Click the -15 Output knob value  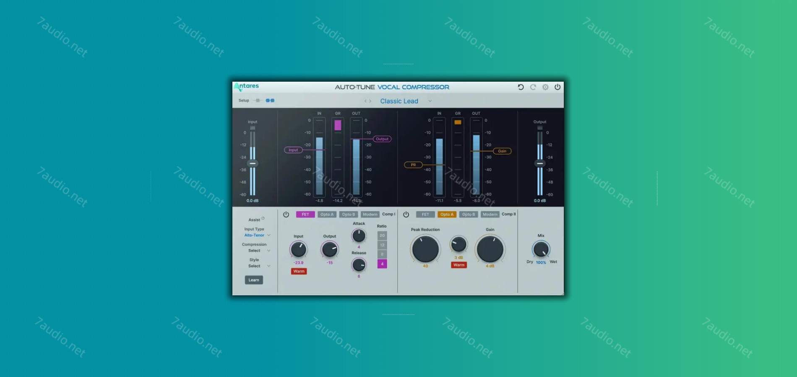330,263
